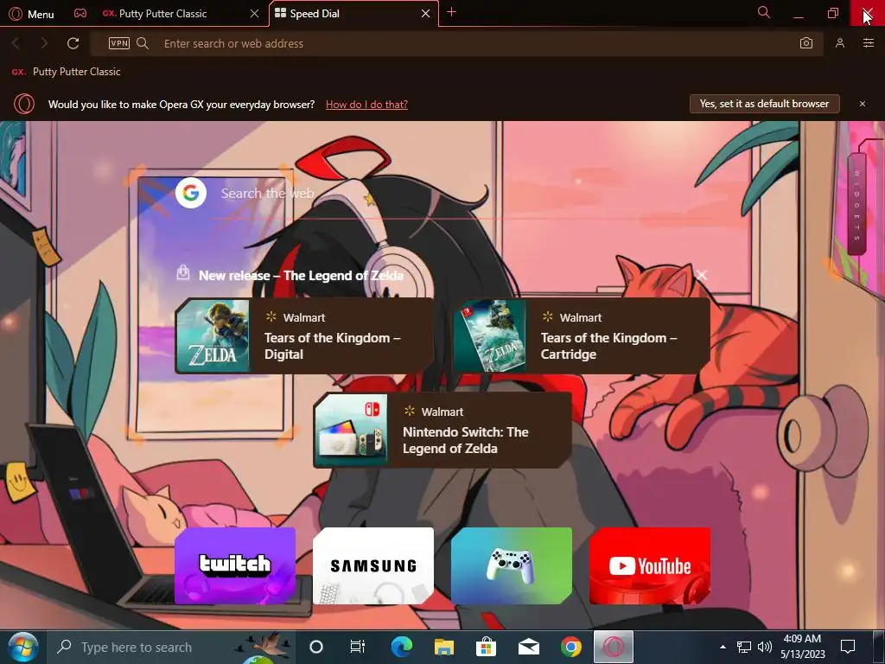Screen dimensions: 885x664
Task: Click the tab search magnifier icon
Action: coord(764,12)
